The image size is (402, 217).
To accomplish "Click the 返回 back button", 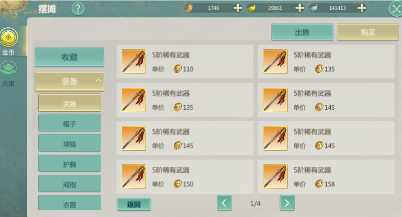I will tap(134, 204).
